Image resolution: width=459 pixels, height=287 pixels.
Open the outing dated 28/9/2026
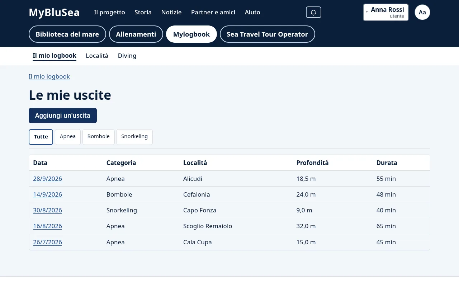pyautogui.click(x=48, y=179)
